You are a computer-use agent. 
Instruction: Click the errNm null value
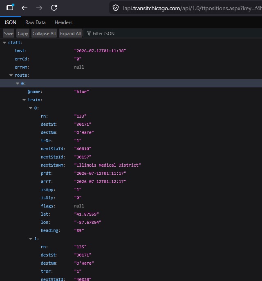[79, 67]
